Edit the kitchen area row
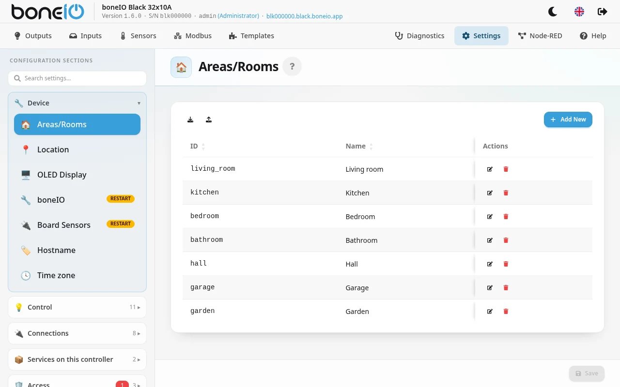620x387 pixels. pos(490,193)
